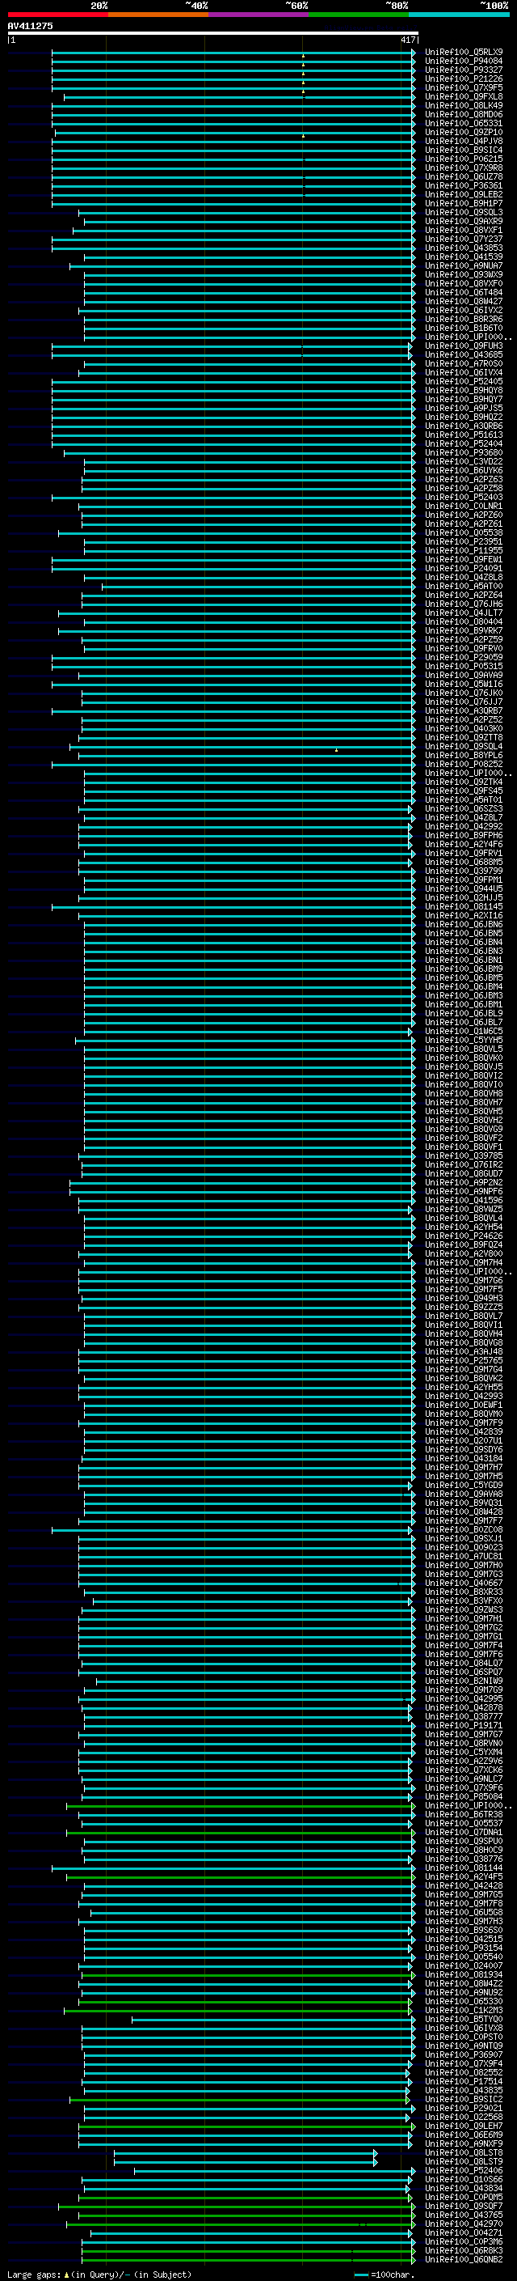This screenshot has height=2281, width=517.
Task: Click the =100char. scale legend
Action: (x=385, y=2274)
